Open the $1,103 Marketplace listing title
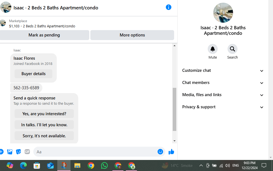The height and width of the screenshot is (171, 273). coord(42,26)
